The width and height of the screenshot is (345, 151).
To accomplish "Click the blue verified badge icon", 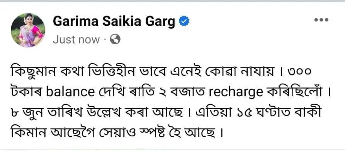I will pyautogui.click(x=184, y=22).
